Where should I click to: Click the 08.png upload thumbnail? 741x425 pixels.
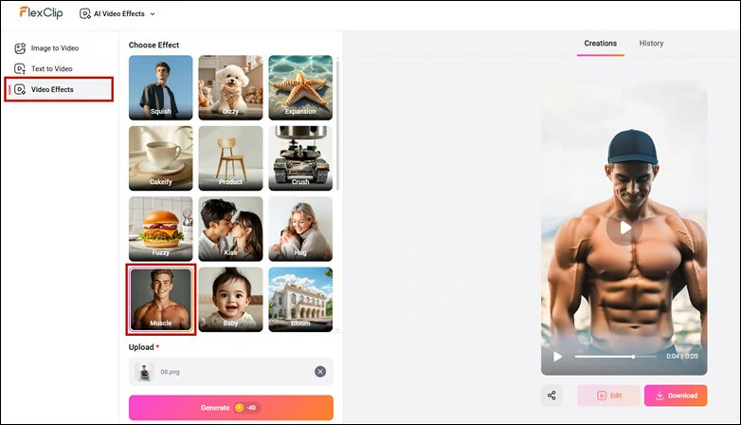coord(144,372)
